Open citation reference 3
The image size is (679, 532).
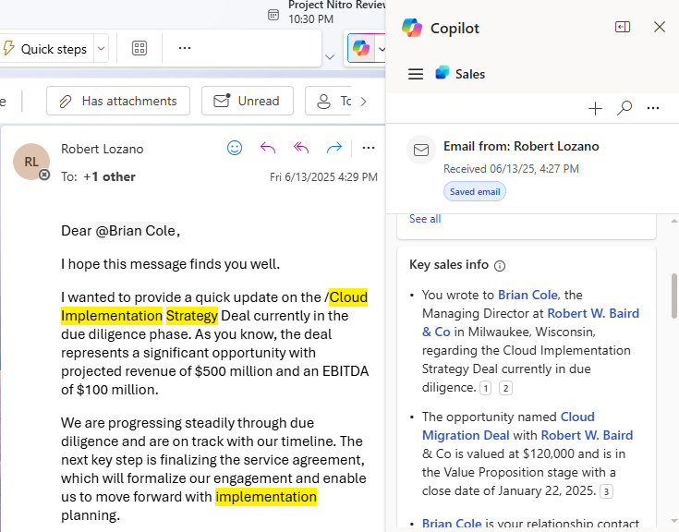tap(606, 491)
